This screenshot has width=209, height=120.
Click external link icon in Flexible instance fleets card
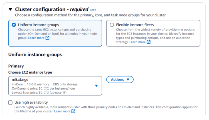[x=149, y=42]
